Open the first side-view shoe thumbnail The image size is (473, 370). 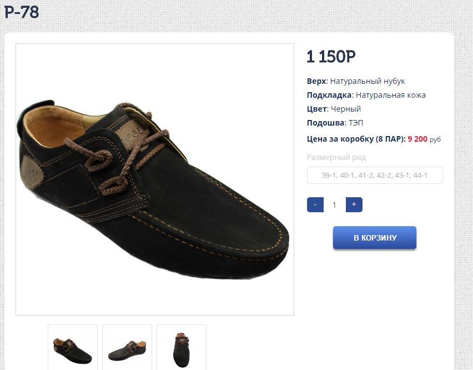tap(73, 348)
